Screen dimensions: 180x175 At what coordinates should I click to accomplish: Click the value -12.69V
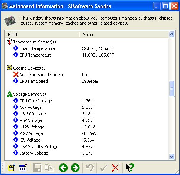89,133
